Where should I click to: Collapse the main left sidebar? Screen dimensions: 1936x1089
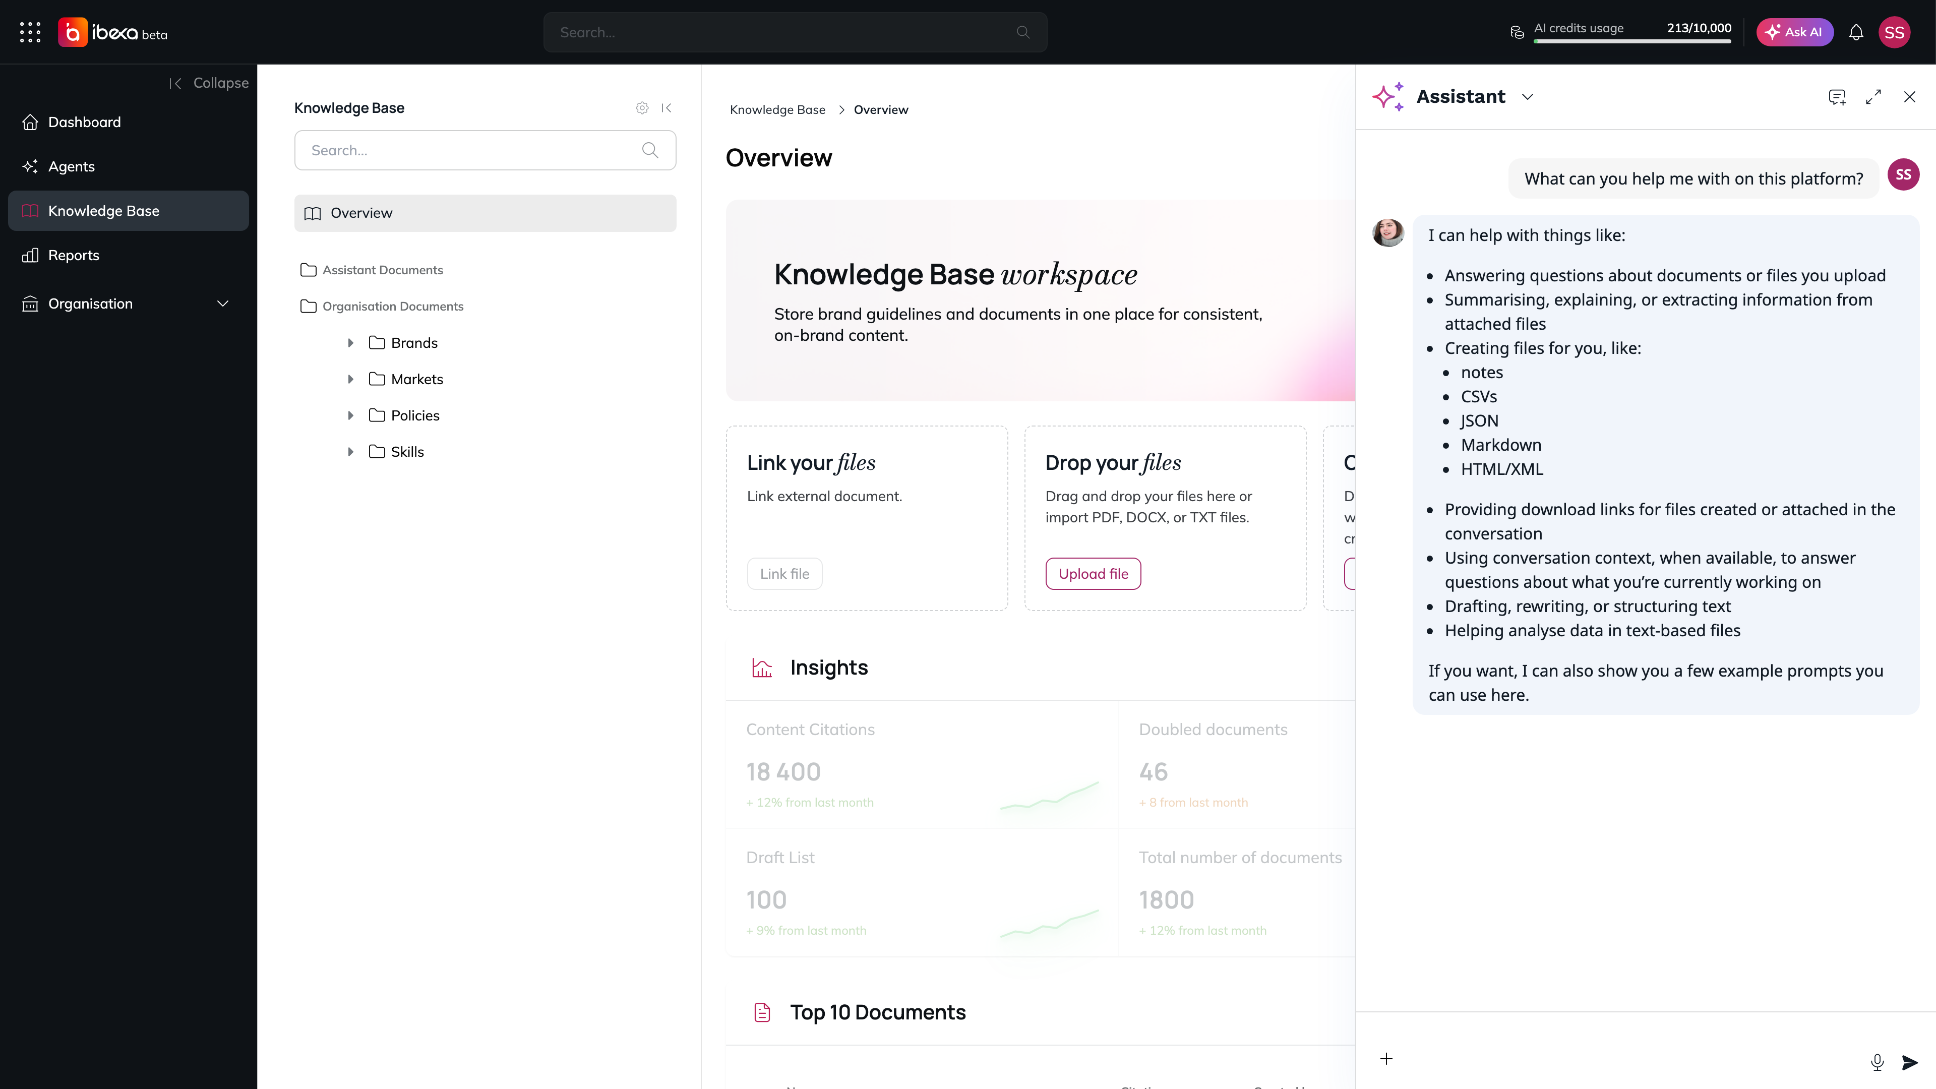pos(209,83)
